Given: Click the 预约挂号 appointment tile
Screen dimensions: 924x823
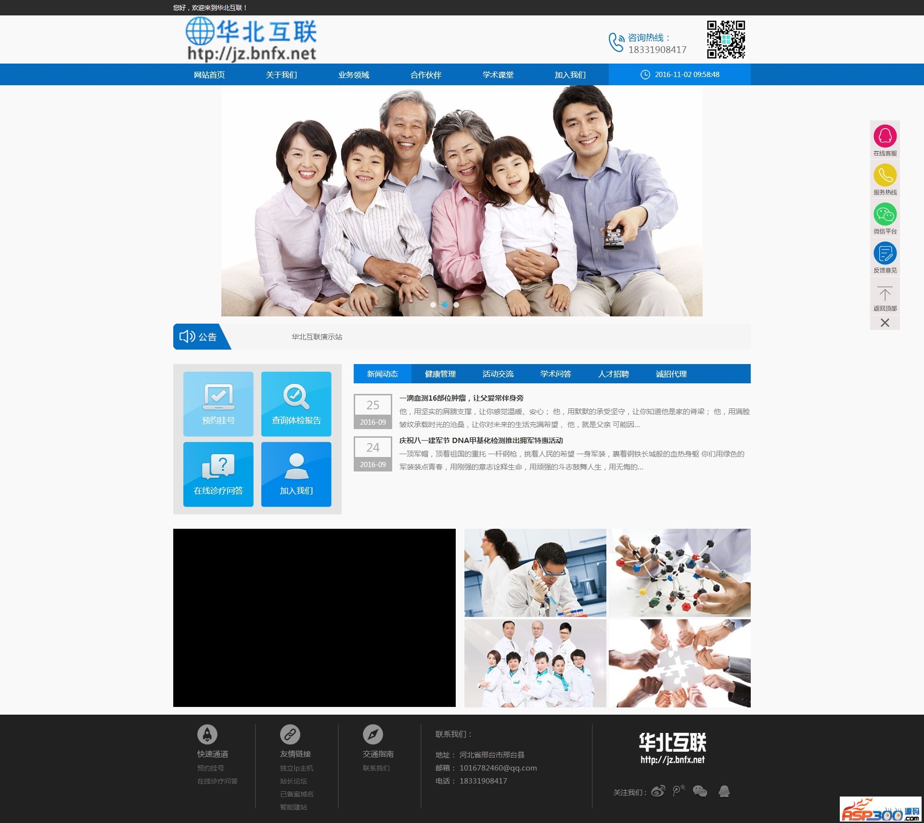Looking at the screenshot, I should tap(218, 404).
